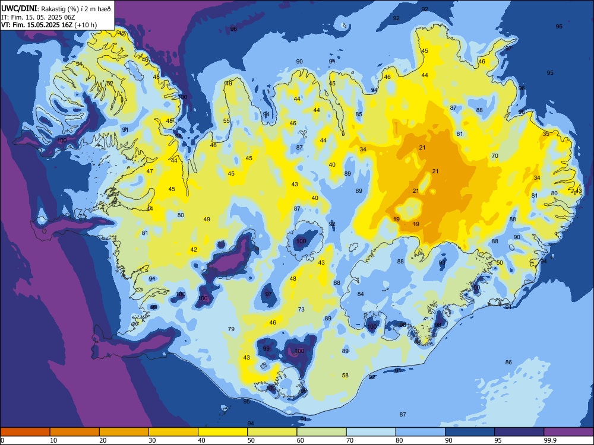Click the '30' tick label under the legend
Image resolution: width=594 pixels, height=445 pixels.
152,440
